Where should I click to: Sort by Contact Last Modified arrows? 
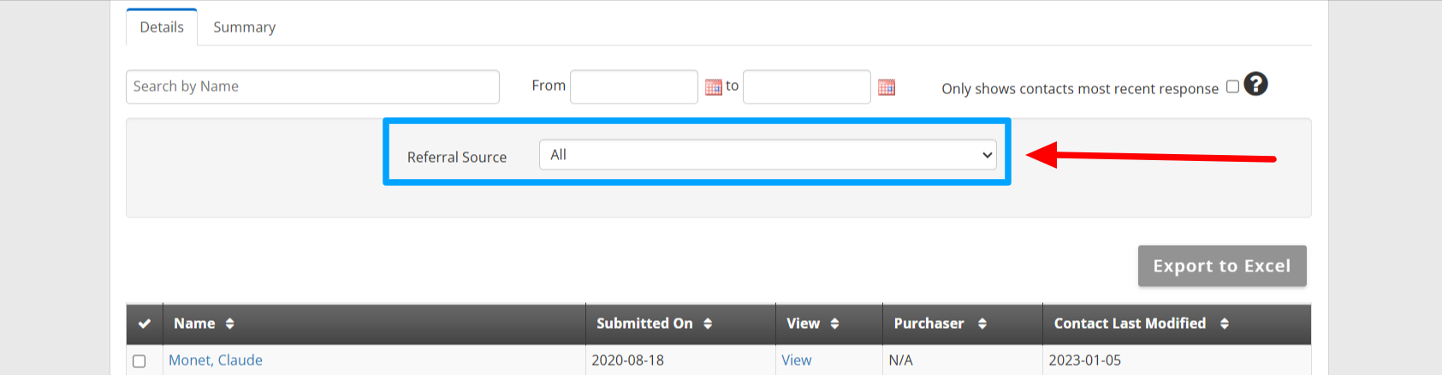coord(1225,324)
